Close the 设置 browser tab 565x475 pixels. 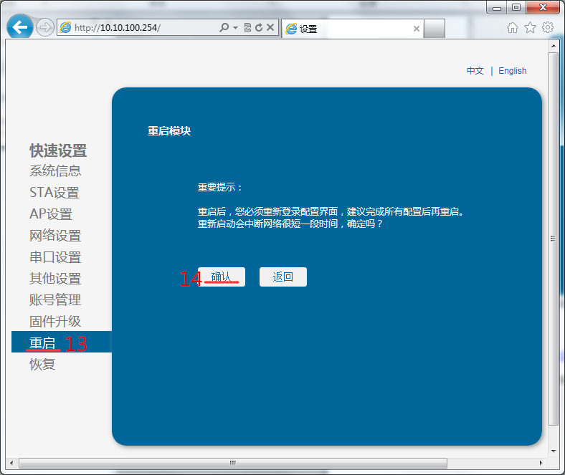pyautogui.click(x=417, y=29)
